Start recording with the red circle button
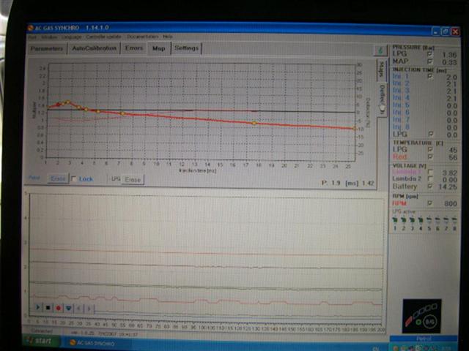 tap(59, 308)
